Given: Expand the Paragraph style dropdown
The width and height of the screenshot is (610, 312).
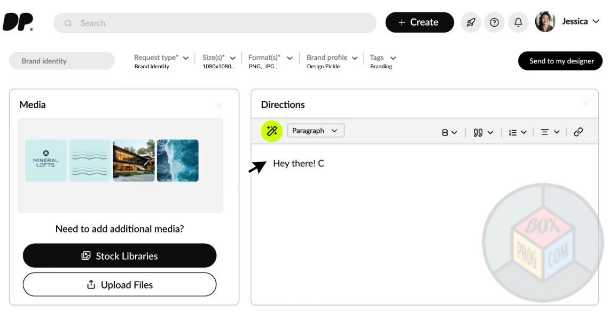Looking at the screenshot, I should point(316,131).
